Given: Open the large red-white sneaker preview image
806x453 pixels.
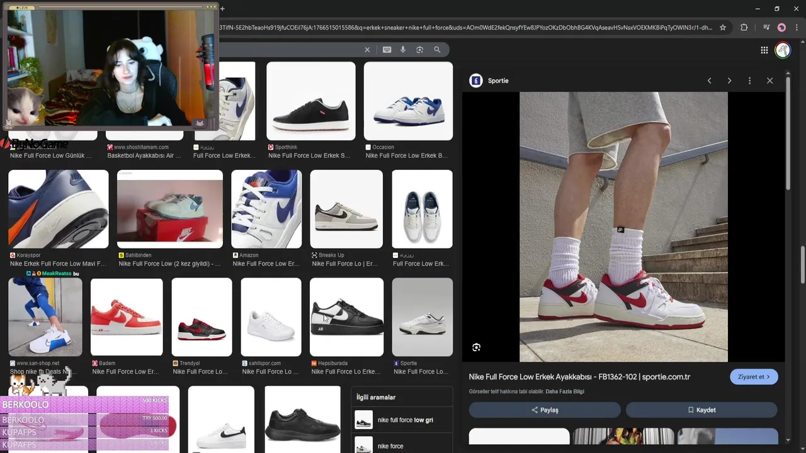Looking at the screenshot, I should pos(623,227).
